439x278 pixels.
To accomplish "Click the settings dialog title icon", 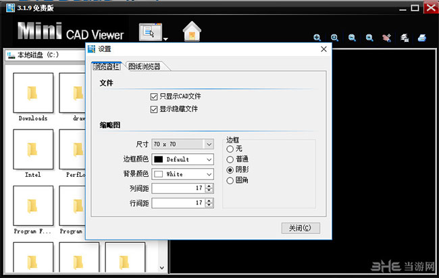I will pos(92,49).
